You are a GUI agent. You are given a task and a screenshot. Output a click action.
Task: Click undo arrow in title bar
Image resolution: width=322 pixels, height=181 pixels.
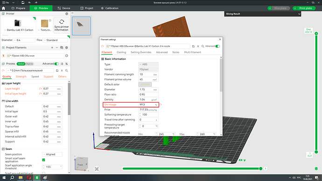29,2
